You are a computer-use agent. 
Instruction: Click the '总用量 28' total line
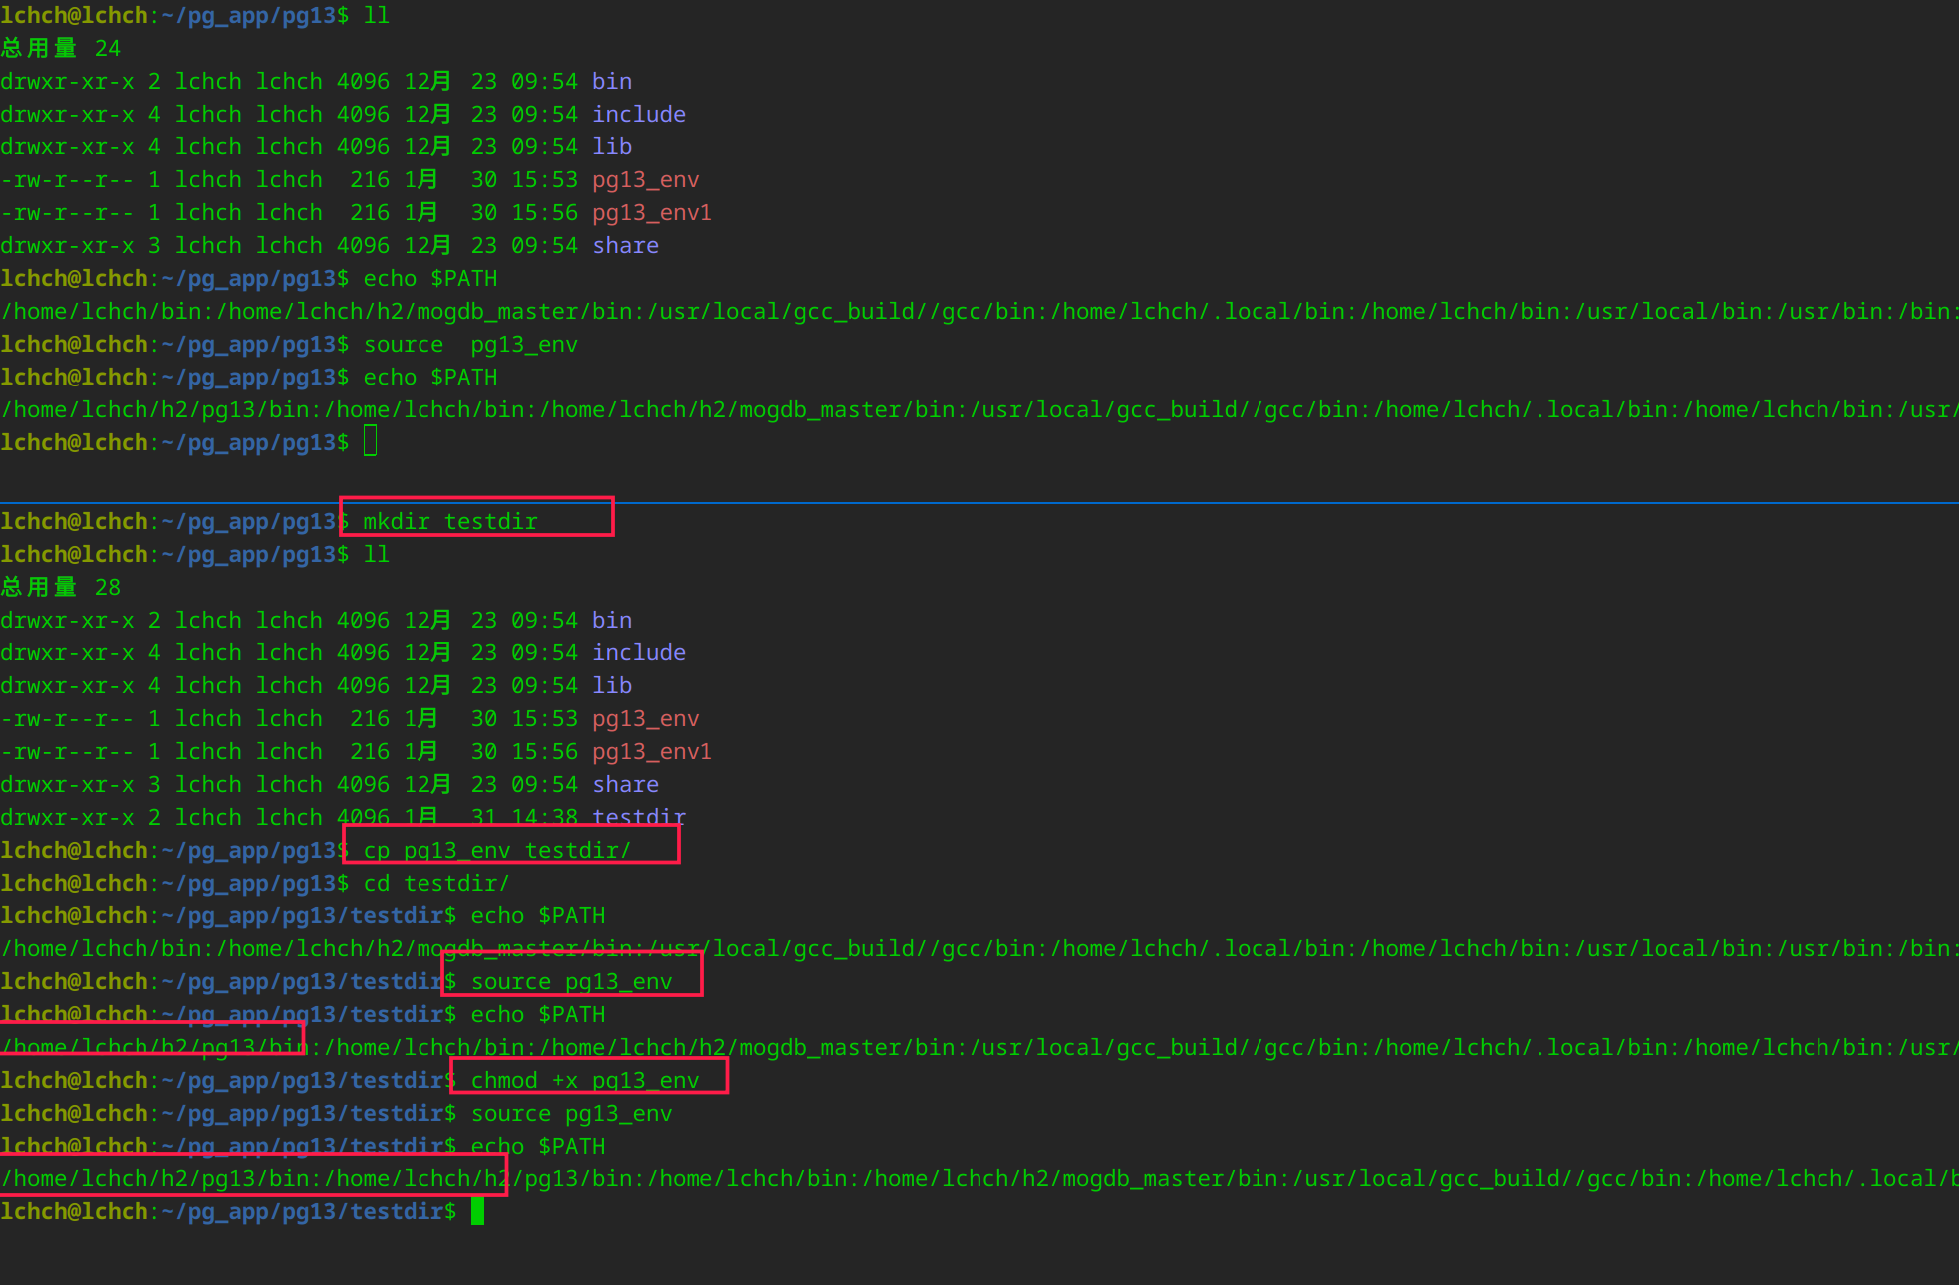click(61, 587)
